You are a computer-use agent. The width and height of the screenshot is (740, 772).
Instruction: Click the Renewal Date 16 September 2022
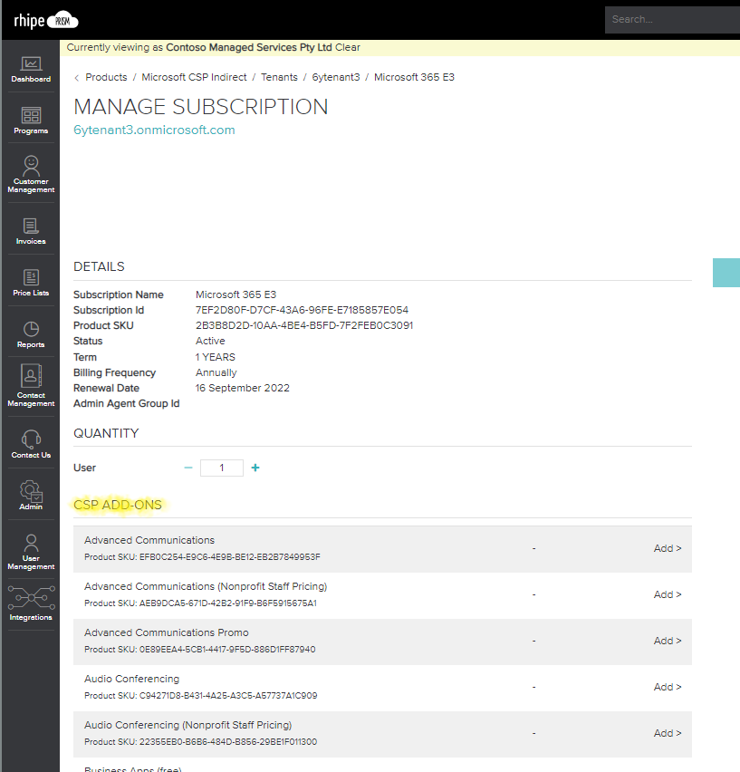pos(242,388)
